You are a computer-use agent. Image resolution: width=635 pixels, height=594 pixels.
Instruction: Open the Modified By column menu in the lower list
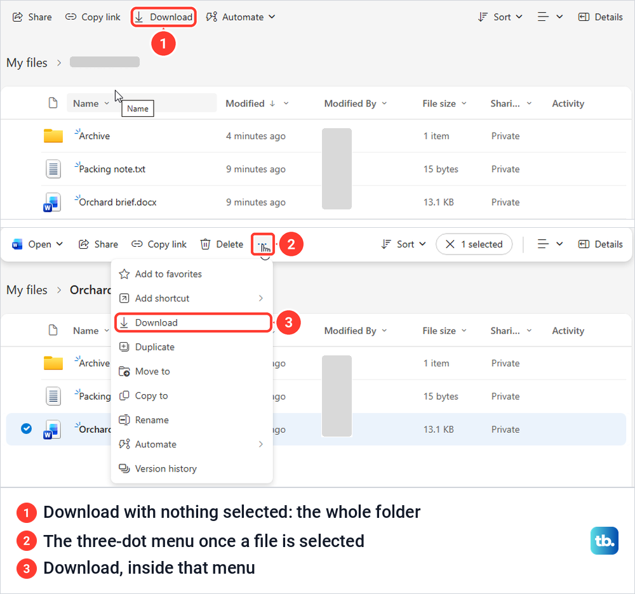click(x=356, y=331)
